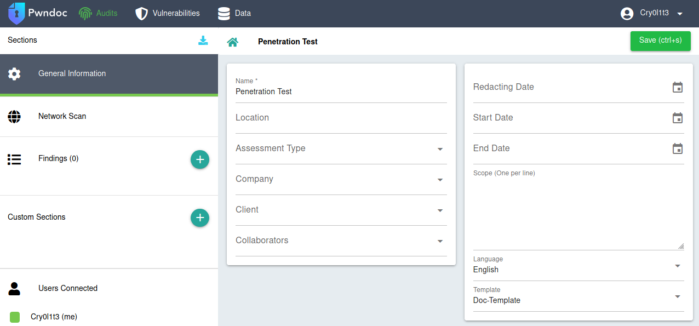
Task: Expand the Assessment Type dropdown
Action: coord(440,149)
